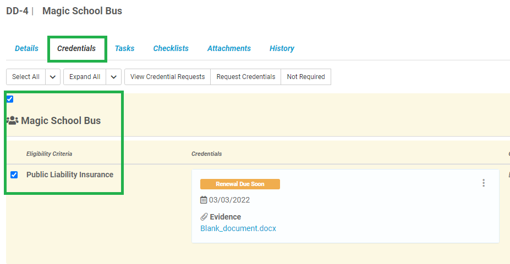Click the Evidence label

[226, 217]
